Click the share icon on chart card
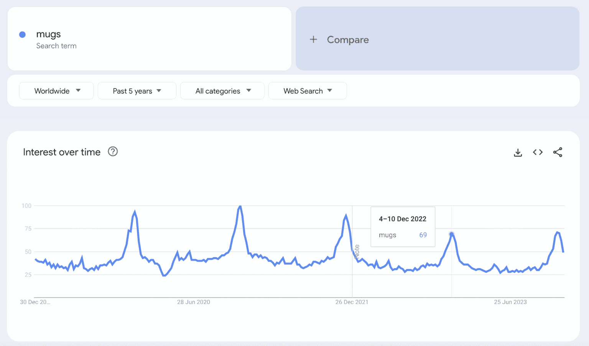 click(558, 153)
